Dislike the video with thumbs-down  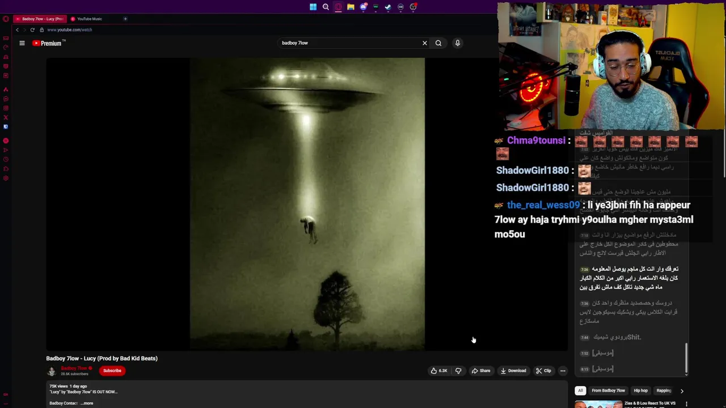(x=458, y=371)
